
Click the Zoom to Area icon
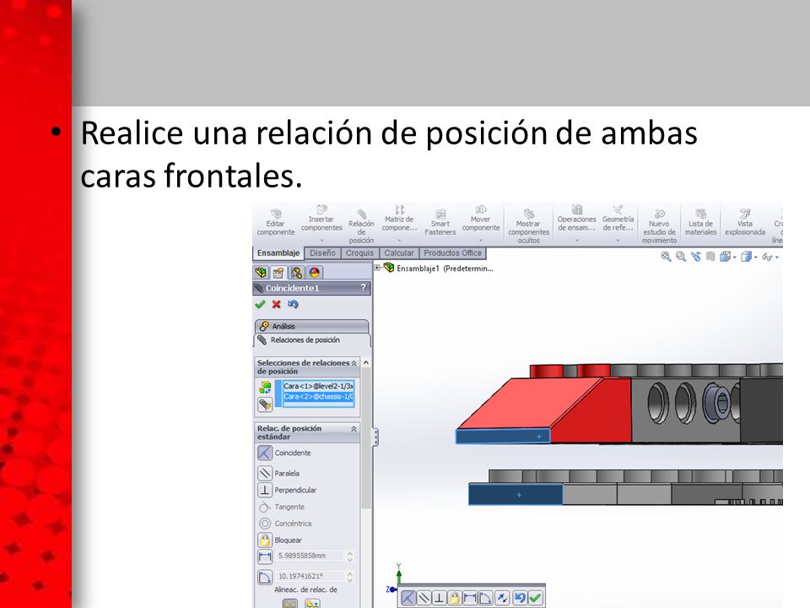pyautogui.click(x=681, y=257)
